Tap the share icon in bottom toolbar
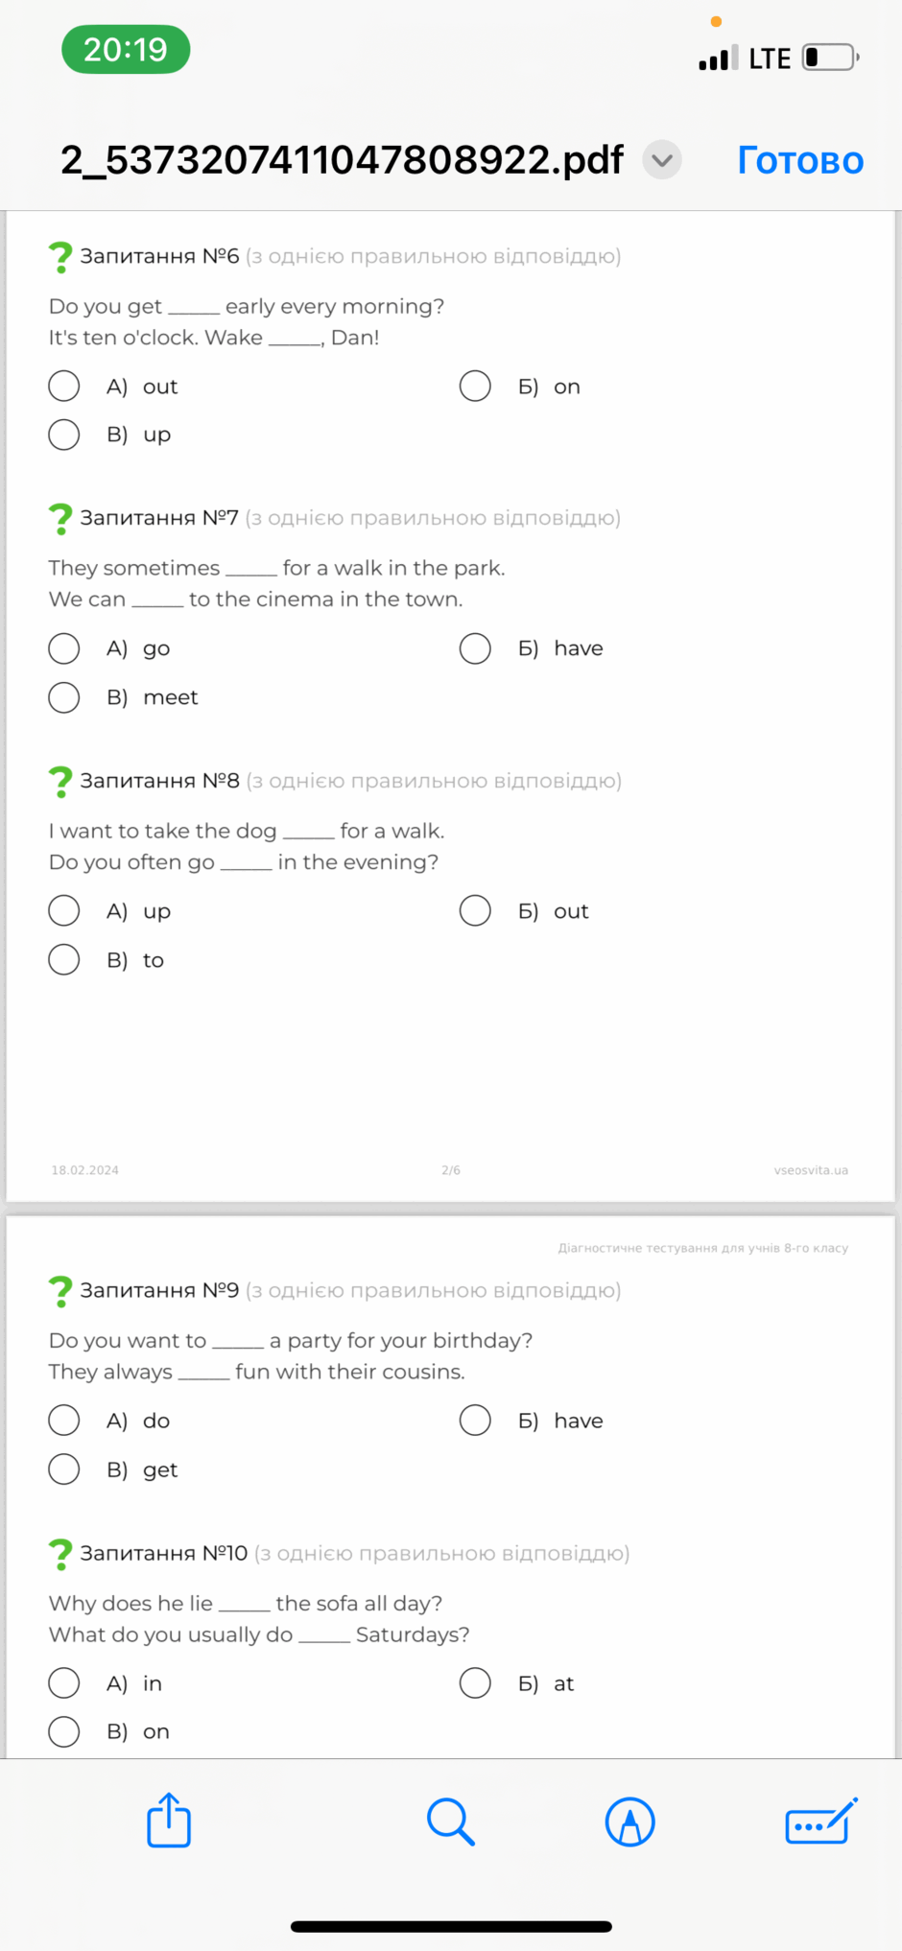Viewport: 902px width, 1951px height. pos(169,1820)
